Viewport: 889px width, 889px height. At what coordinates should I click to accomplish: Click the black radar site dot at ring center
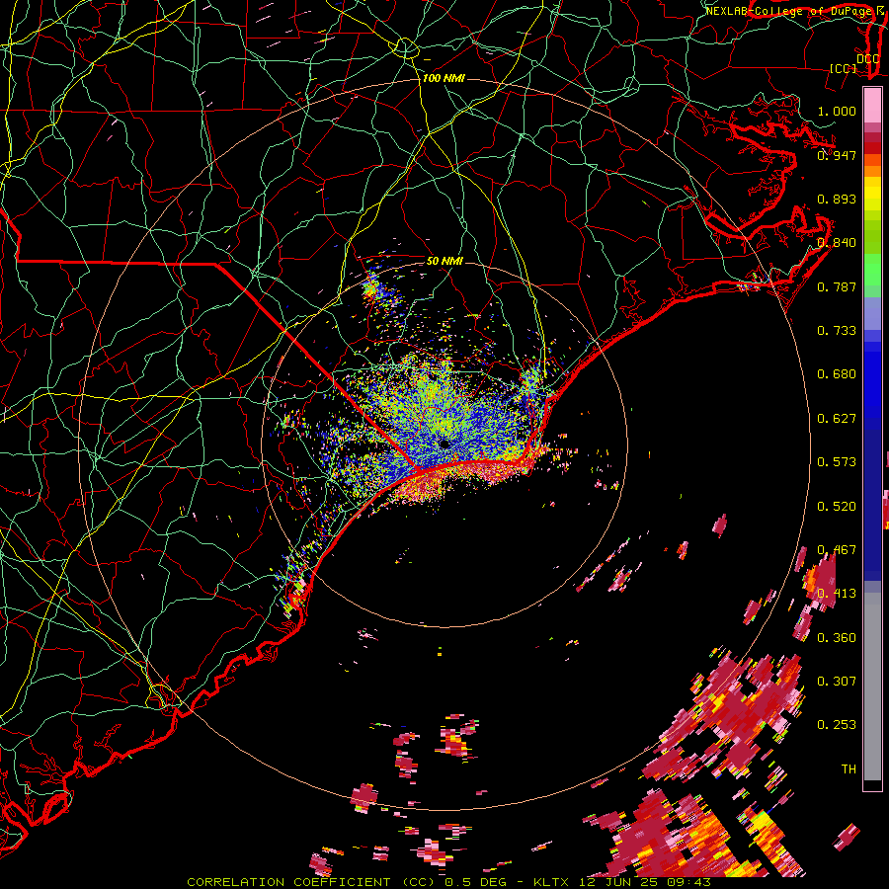pos(444,444)
